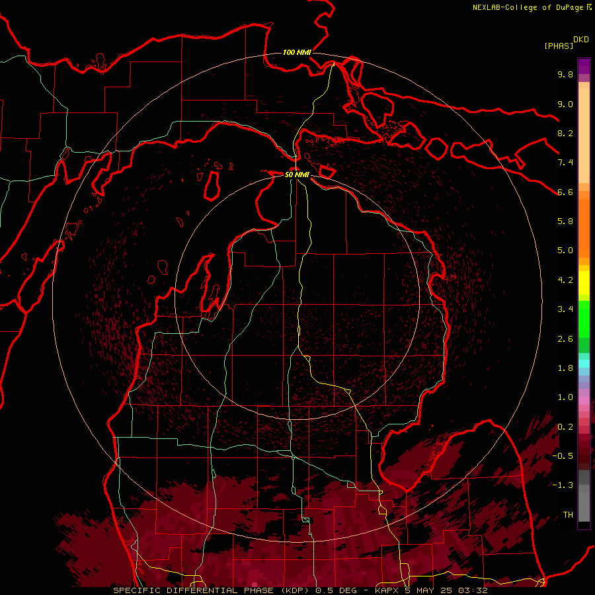Click the 5.0 legend value
The image size is (595, 595).
click(x=565, y=251)
